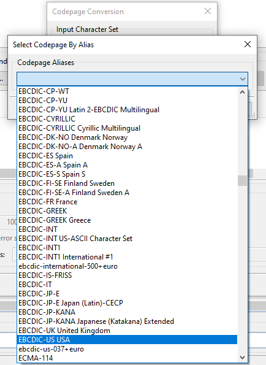266x365 pixels.
Task: Pick EBCDIC-IT alias
Action: 127,285
